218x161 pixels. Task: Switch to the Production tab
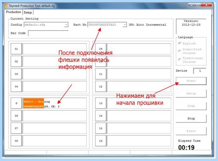click(13, 12)
